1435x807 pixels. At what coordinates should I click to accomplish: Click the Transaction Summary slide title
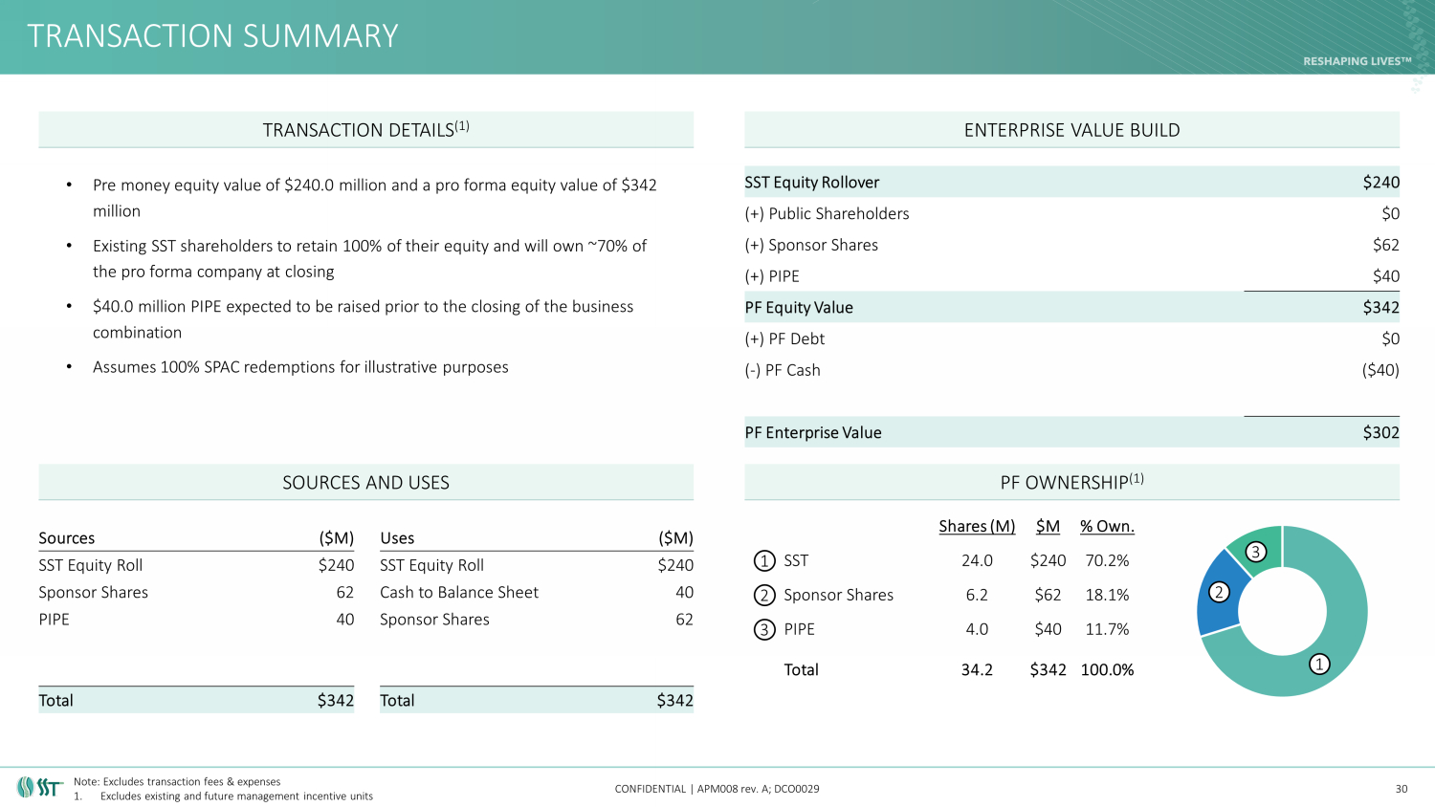pos(212,36)
